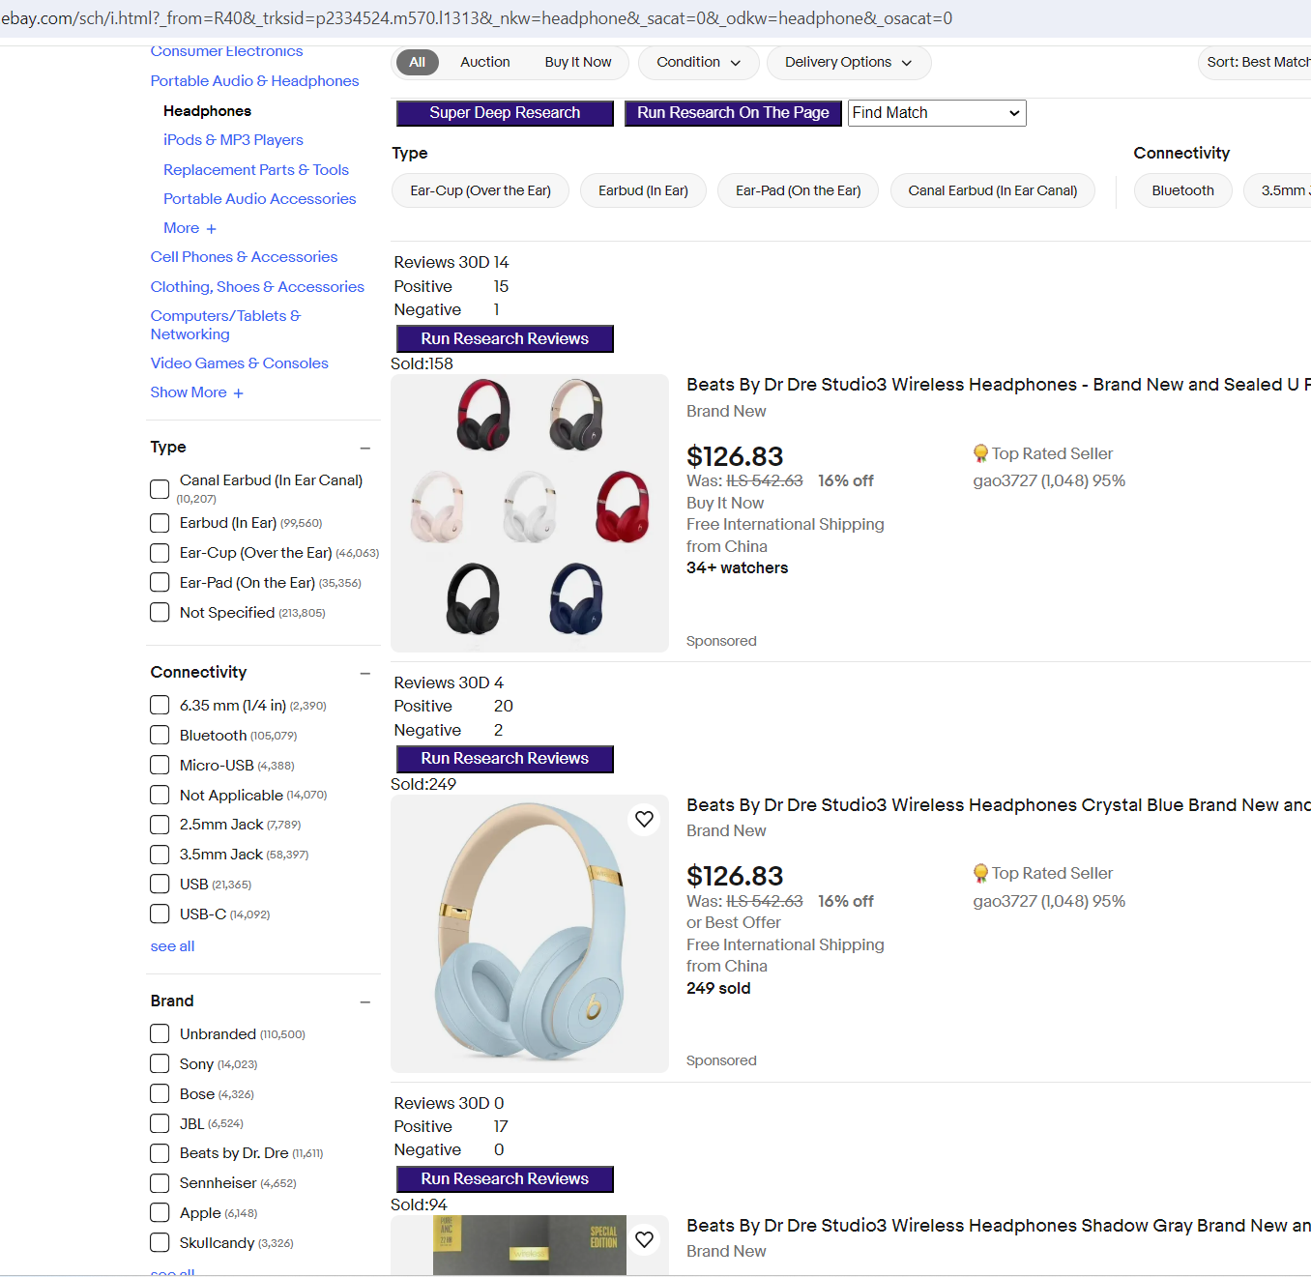Viewport: 1311px width, 1277px height.
Task: Check Not Specified type filter
Action: (x=160, y=613)
